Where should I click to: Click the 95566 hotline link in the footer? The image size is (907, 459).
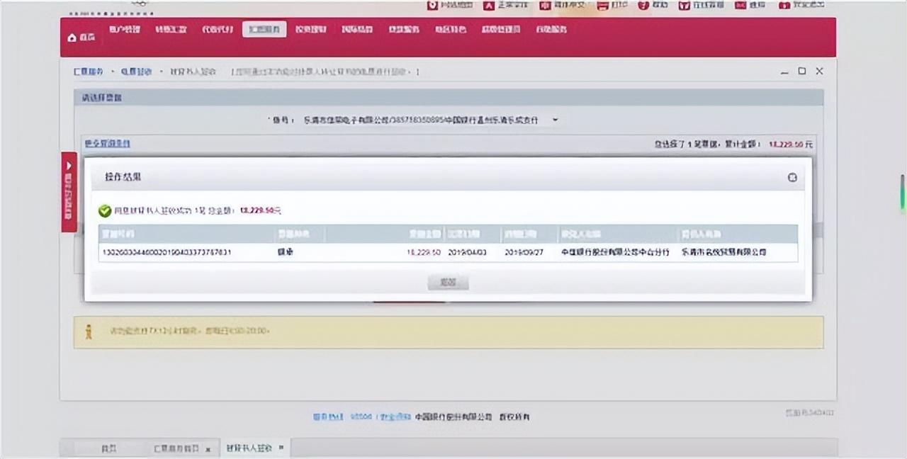(361, 417)
